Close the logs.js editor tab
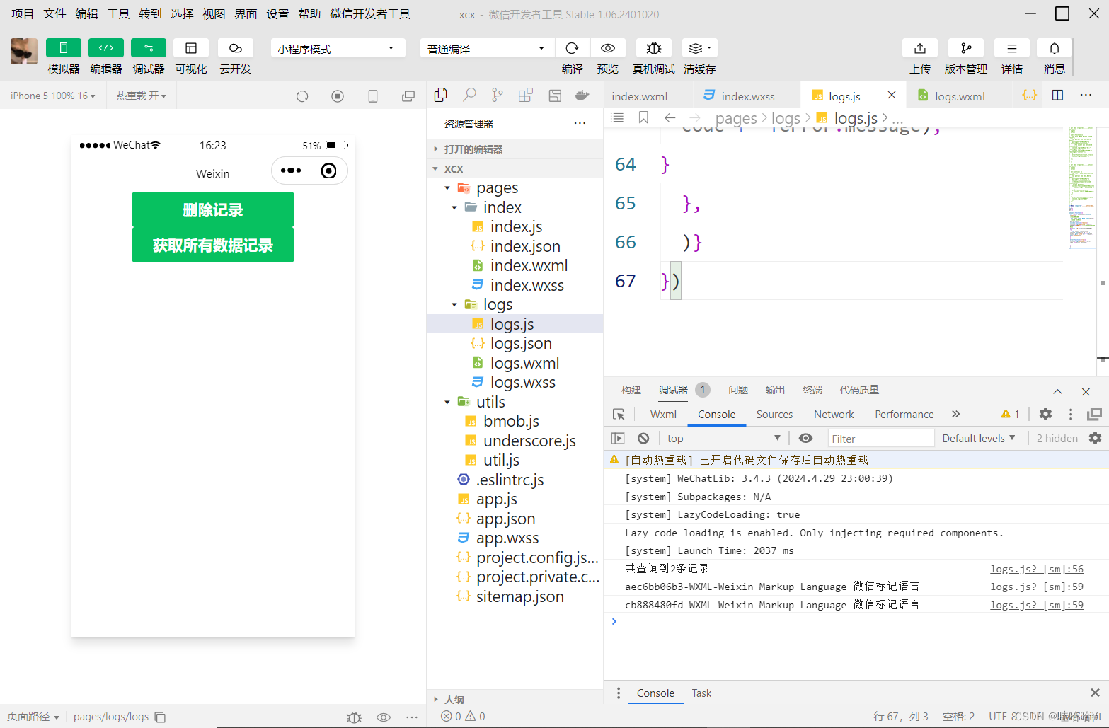 tap(892, 95)
